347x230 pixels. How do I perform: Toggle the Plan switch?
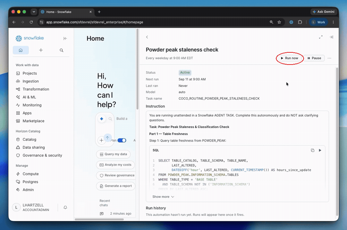tap(122, 140)
